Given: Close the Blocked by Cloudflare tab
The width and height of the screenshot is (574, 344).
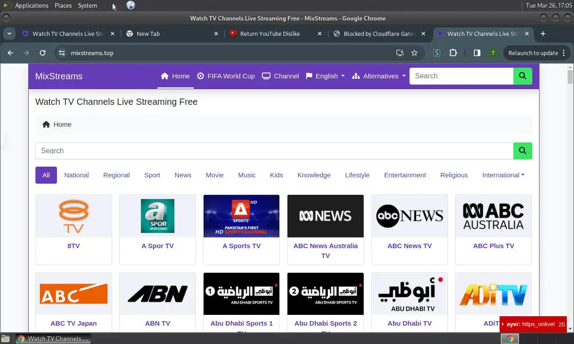Looking at the screenshot, I should [423, 34].
